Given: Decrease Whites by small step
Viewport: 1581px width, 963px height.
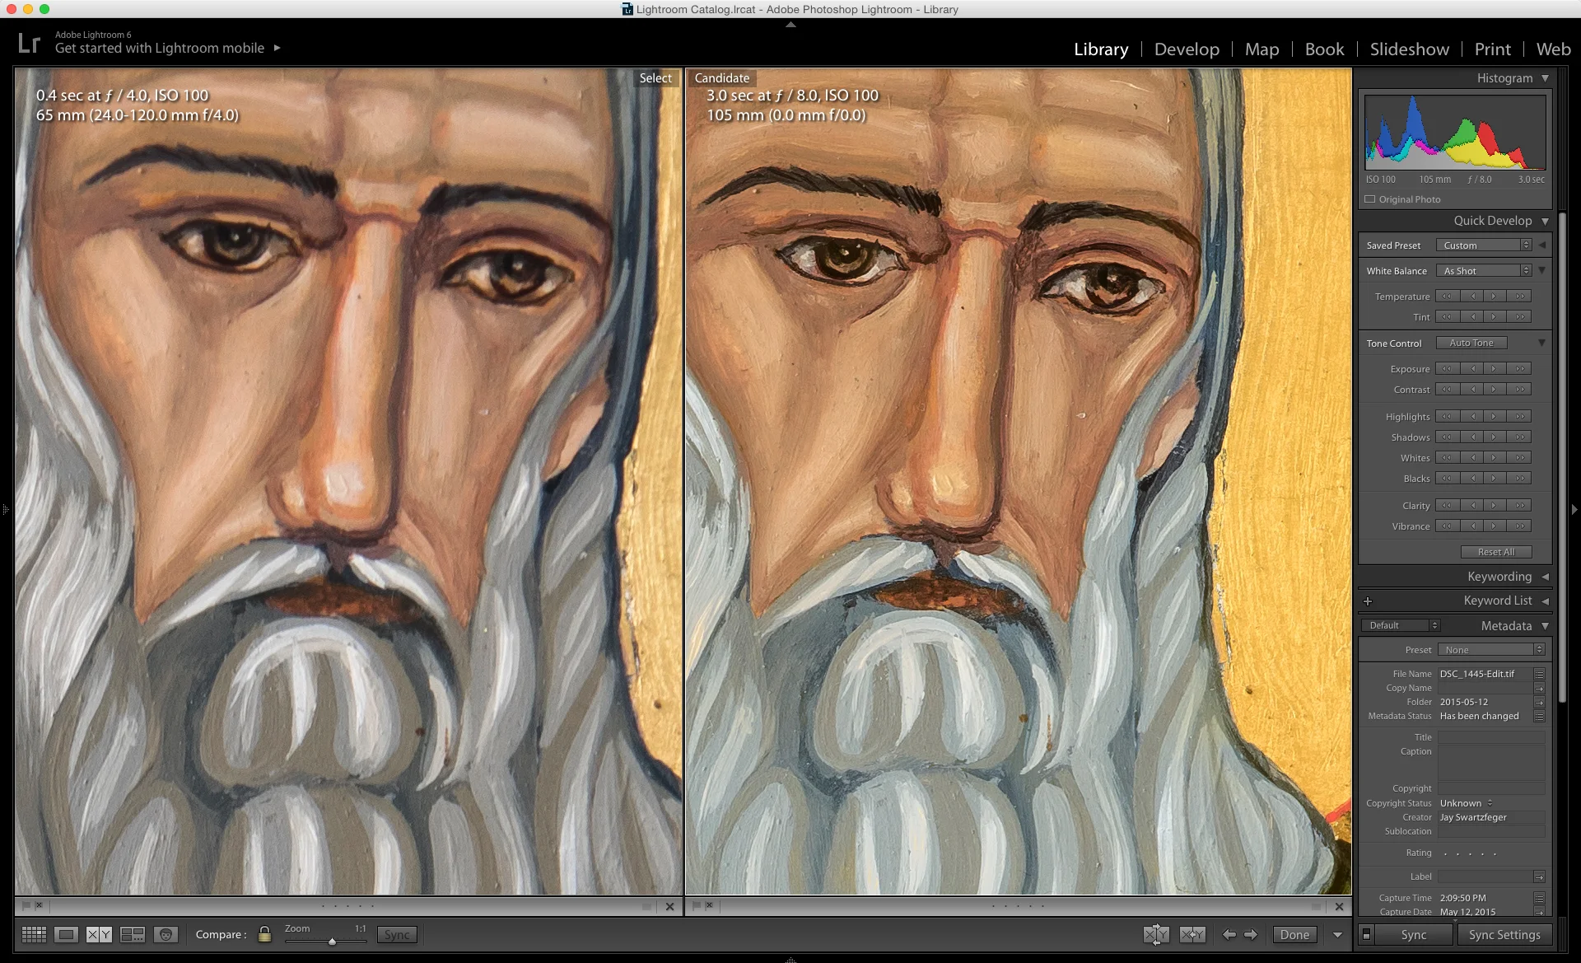Looking at the screenshot, I should point(1473,457).
